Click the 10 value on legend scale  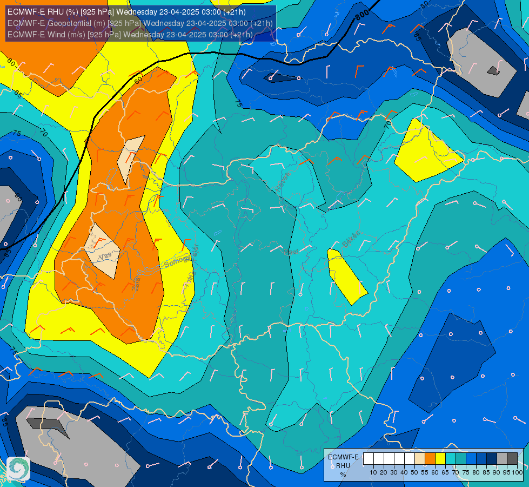(373, 472)
